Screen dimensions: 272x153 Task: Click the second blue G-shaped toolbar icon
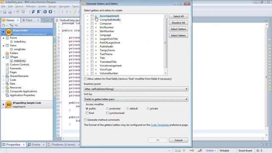51,12
